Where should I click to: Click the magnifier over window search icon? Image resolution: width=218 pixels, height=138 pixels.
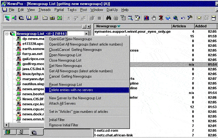[130, 18]
